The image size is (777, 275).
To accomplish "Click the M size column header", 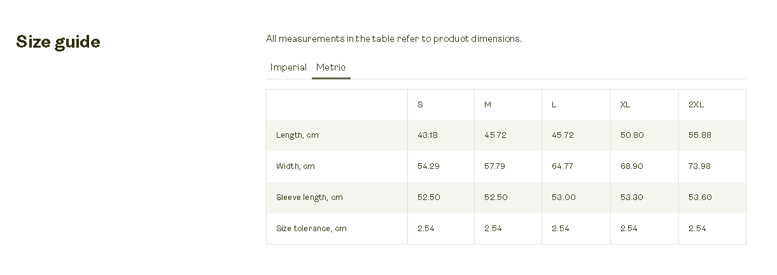I will coord(487,105).
